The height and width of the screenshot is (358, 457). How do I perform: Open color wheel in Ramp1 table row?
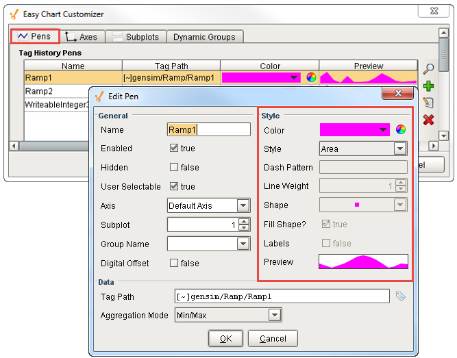[312, 78]
